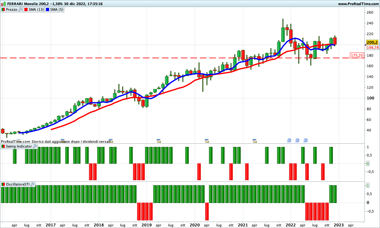Viewport: 380px width, 228px height.
Task: Click the dividend event icon near April 2019
Action: [x=159, y=141]
